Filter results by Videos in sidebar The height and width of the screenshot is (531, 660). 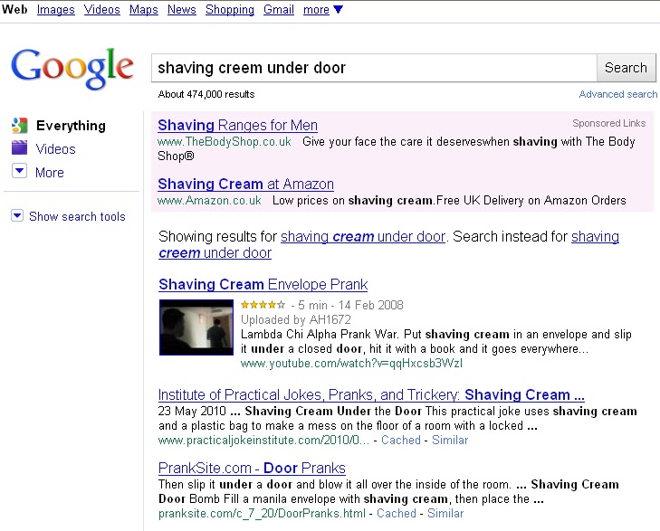55,149
